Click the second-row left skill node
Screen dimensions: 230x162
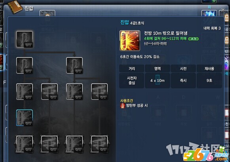[25, 65]
